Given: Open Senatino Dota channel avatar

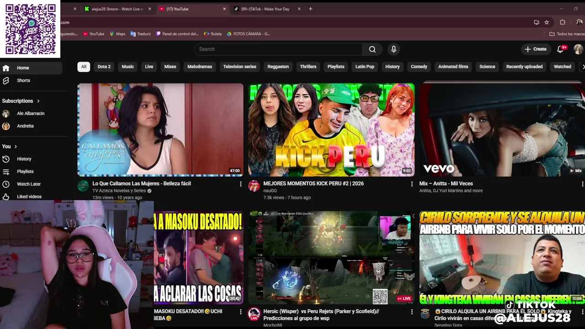Looking at the screenshot, I should click(425, 314).
